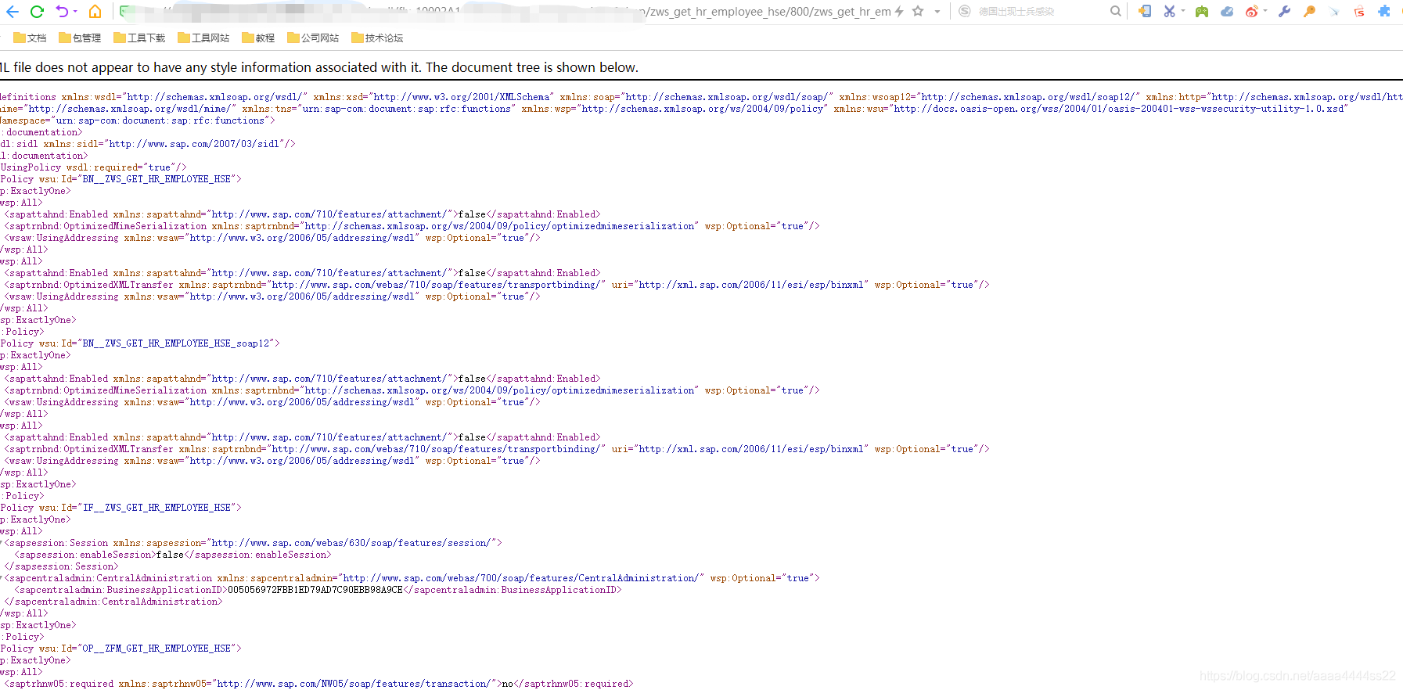Open the wrench tools icon
The image size is (1403, 690).
[1284, 12]
